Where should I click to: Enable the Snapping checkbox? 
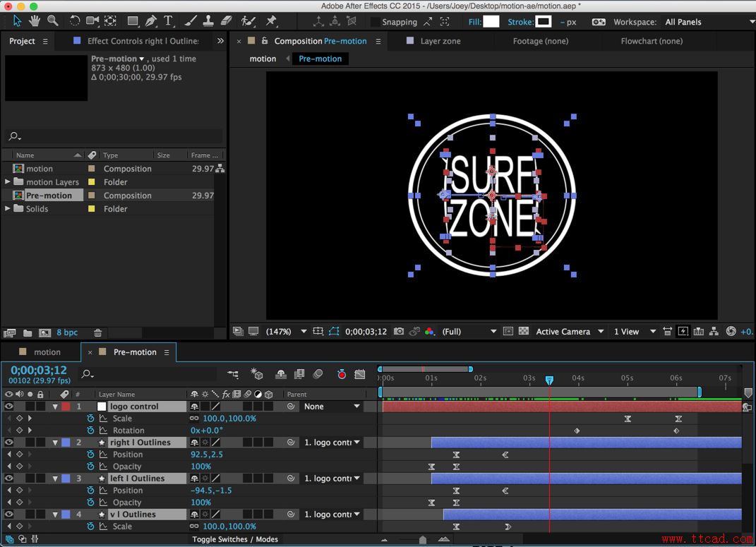[x=376, y=22]
